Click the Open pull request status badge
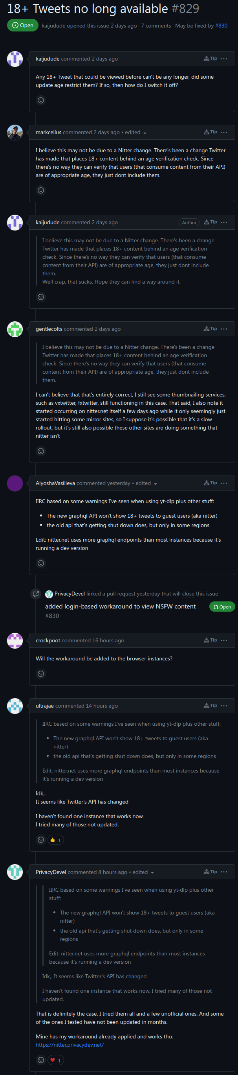Image resolution: width=238 pixels, height=1075 pixels. (x=222, y=607)
